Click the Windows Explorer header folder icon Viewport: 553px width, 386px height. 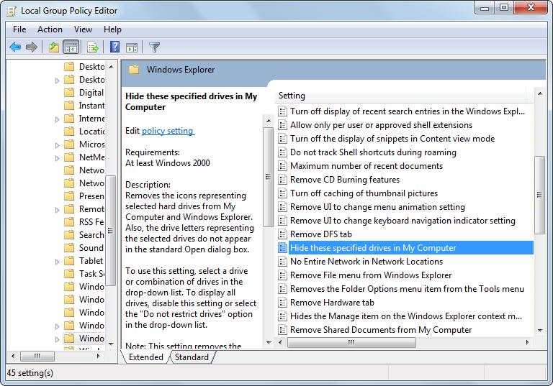(134, 70)
